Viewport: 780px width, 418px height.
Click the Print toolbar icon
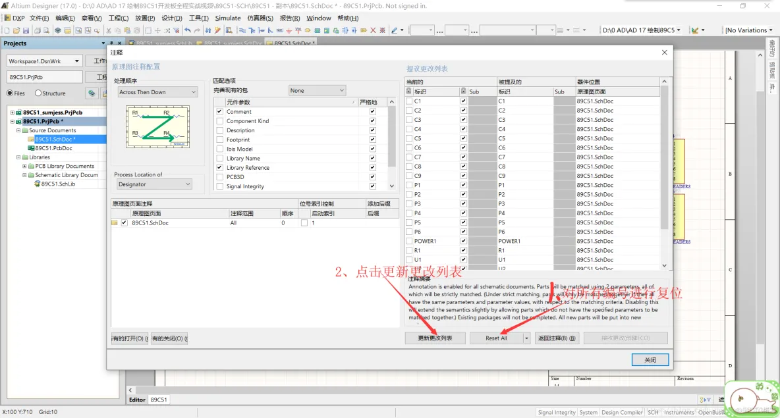(38, 30)
